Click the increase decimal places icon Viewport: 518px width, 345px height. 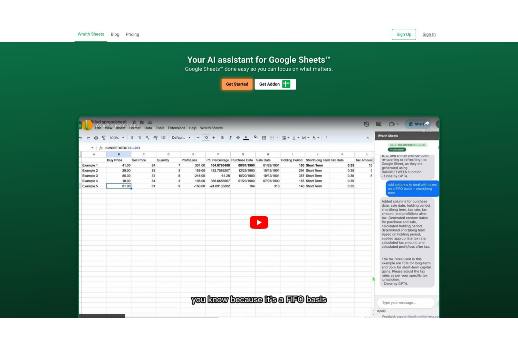pos(155,138)
